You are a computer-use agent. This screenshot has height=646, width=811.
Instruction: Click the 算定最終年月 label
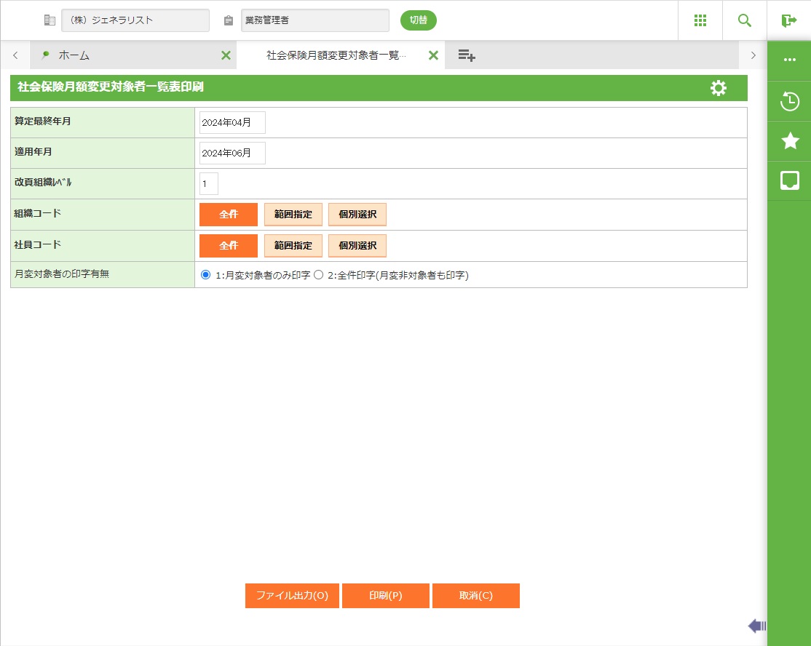click(x=42, y=121)
